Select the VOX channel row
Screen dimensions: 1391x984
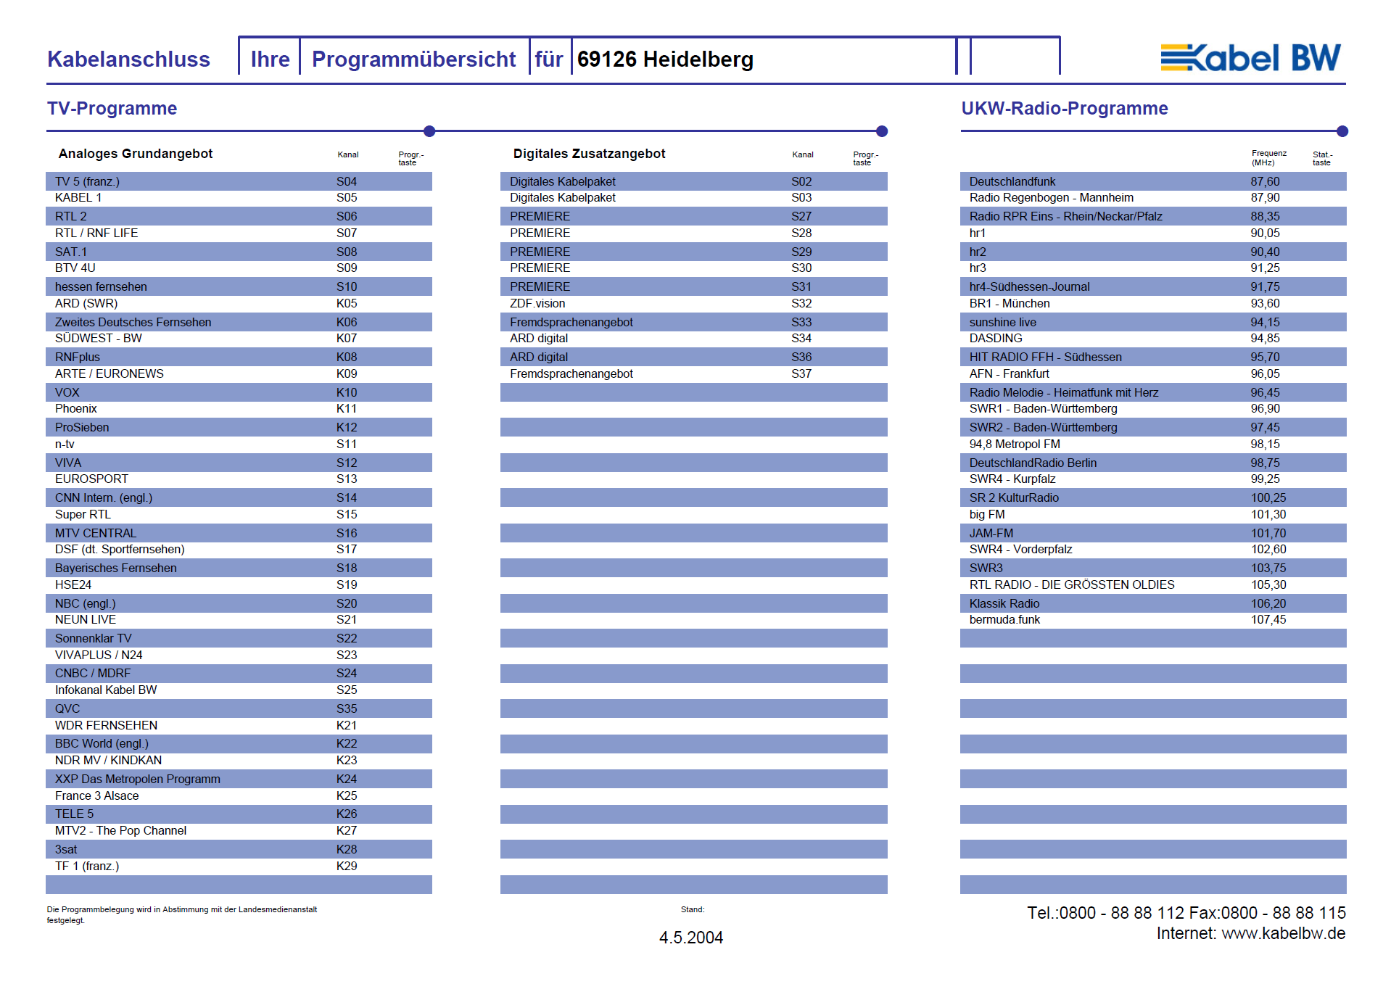(239, 392)
